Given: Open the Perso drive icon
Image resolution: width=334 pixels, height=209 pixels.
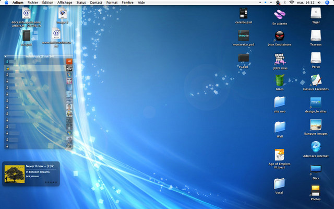Looking at the screenshot, I should [316, 58].
